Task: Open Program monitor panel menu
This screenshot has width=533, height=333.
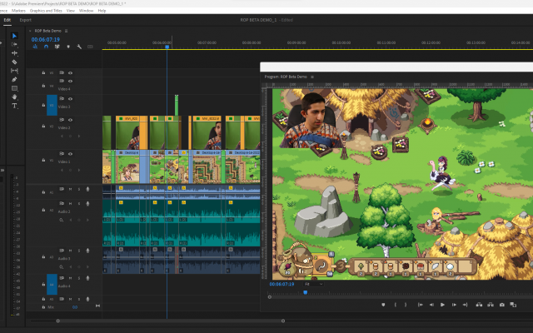Action: coord(312,77)
